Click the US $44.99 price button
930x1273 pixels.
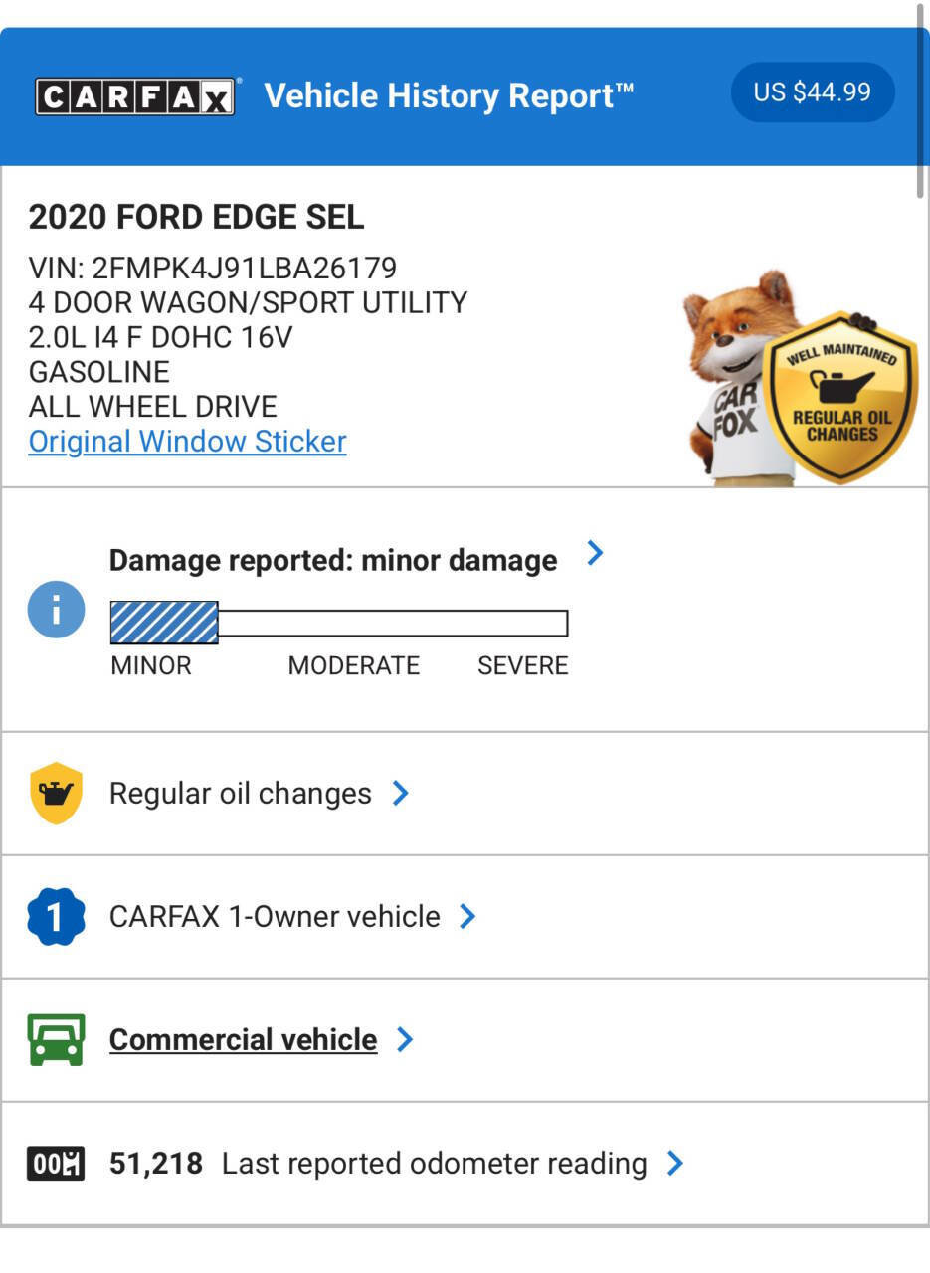pyautogui.click(x=812, y=92)
